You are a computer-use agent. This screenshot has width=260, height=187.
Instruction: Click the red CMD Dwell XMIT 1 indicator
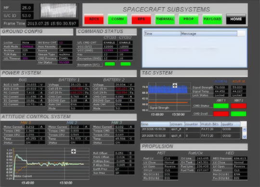pyautogui.click(x=221, y=114)
